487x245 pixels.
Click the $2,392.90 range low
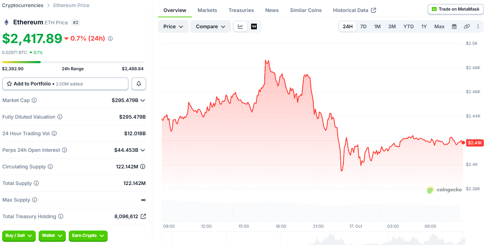13,69
